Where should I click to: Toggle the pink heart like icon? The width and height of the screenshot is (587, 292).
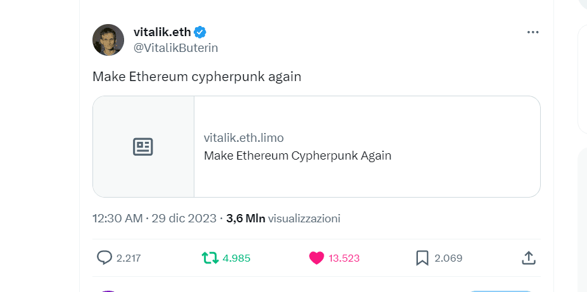316,258
